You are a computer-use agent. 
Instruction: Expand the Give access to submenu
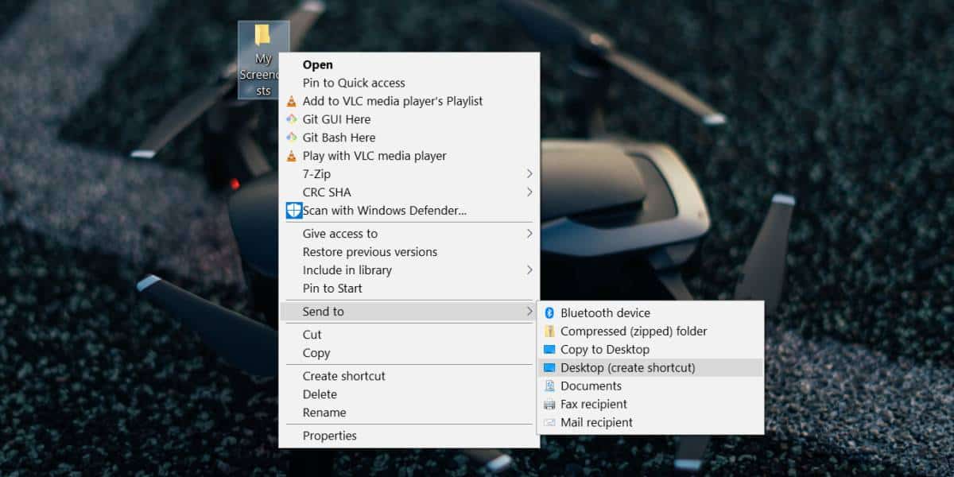point(409,234)
